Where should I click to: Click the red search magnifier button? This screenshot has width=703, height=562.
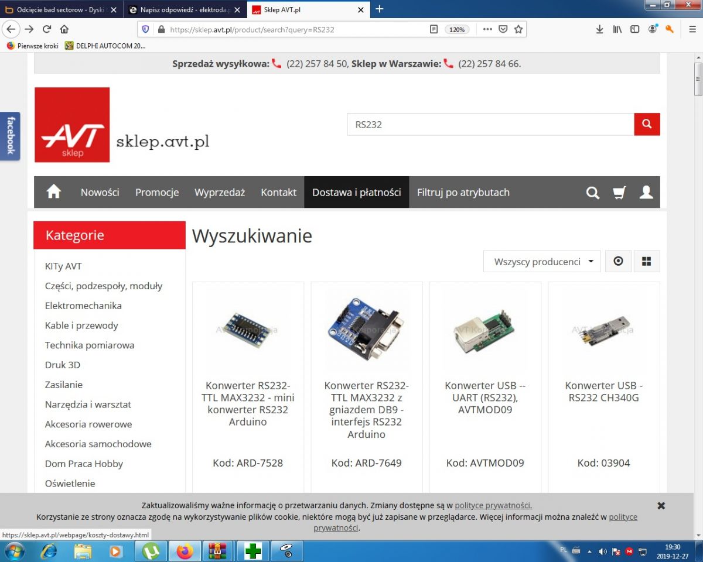tap(647, 124)
